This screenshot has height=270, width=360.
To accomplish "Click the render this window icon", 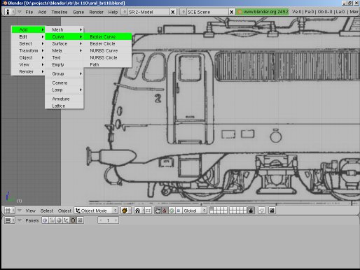I will tap(272, 211).
